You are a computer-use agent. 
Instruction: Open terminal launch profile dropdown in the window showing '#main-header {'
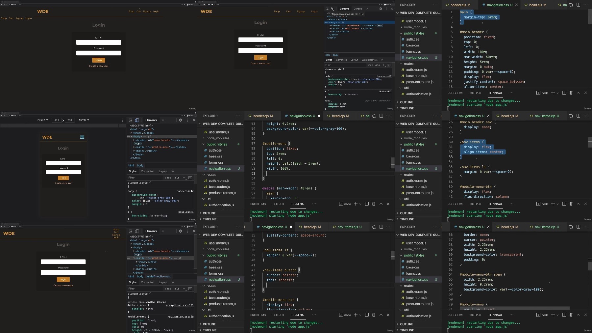pyautogui.click(x=557, y=93)
